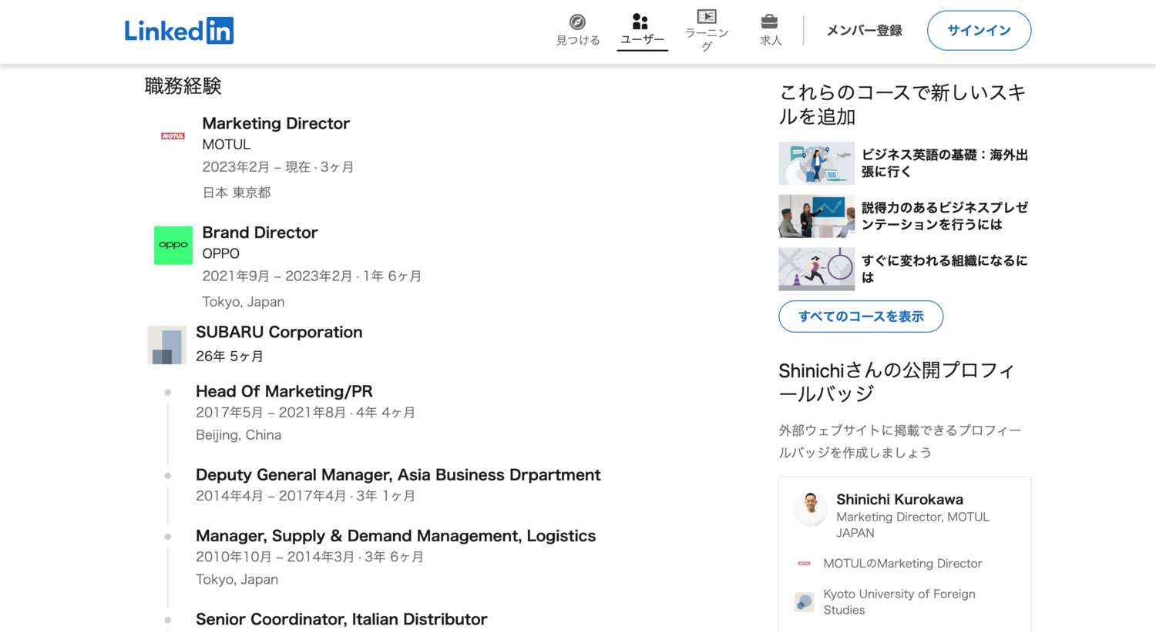Click the 26年 5ヶ月 tenure text
The image size is (1156, 633).
(230, 357)
